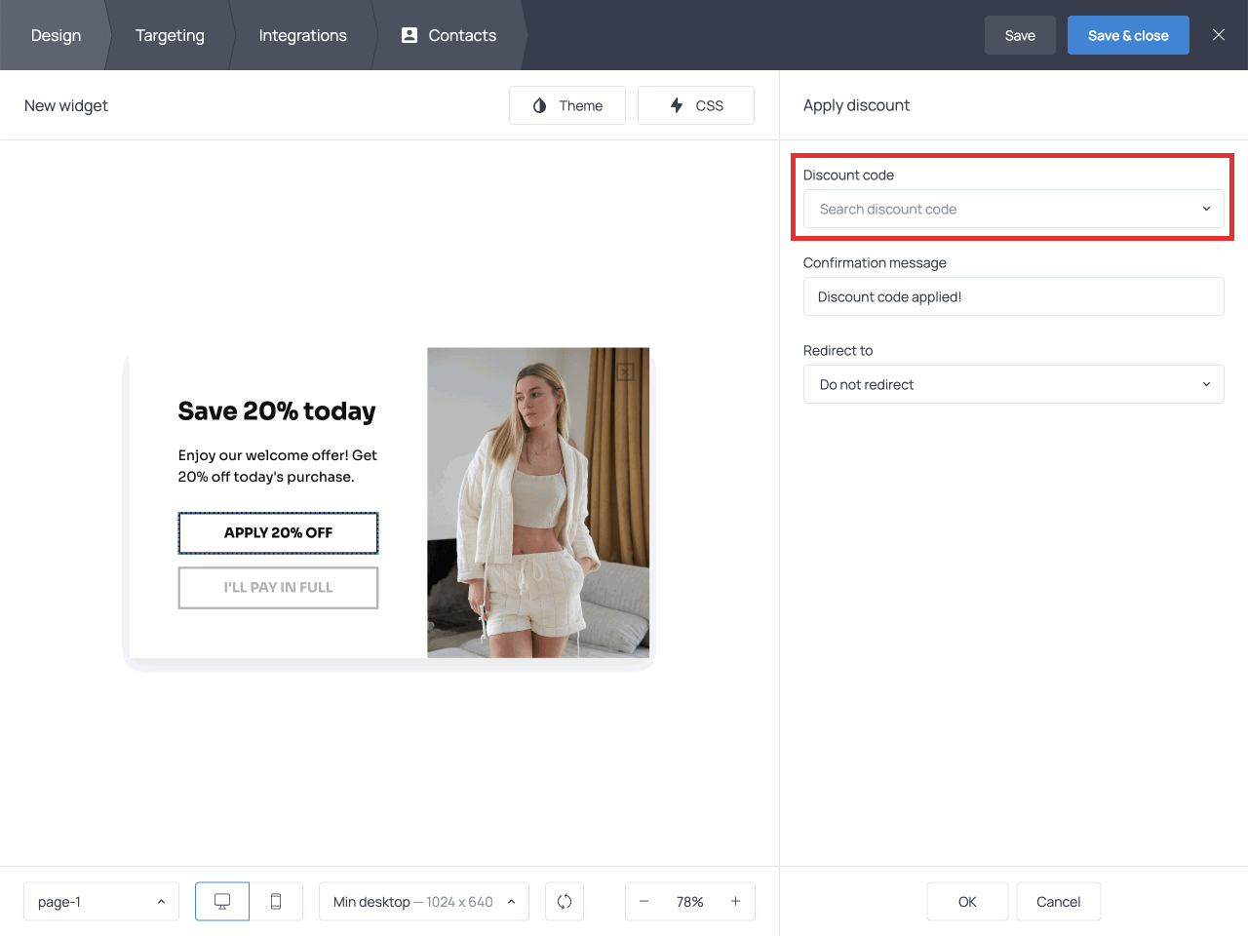Switch preview to mobile view
This screenshot has height=936, width=1248.
[x=276, y=901]
